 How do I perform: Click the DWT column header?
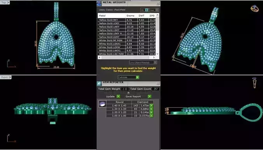click(x=142, y=16)
